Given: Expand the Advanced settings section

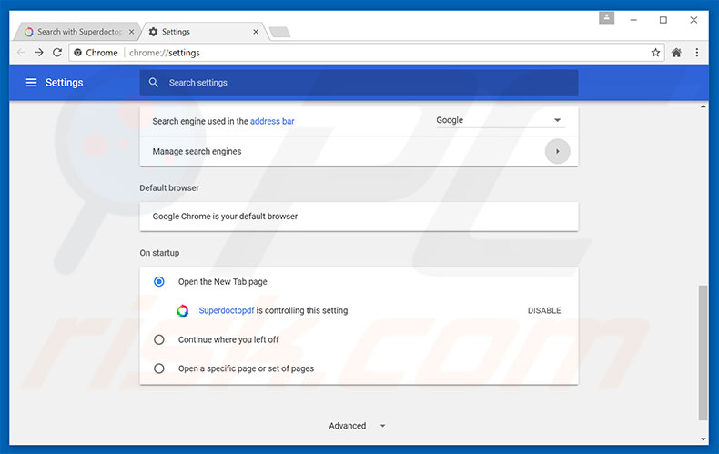Looking at the screenshot, I should [357, 426].
